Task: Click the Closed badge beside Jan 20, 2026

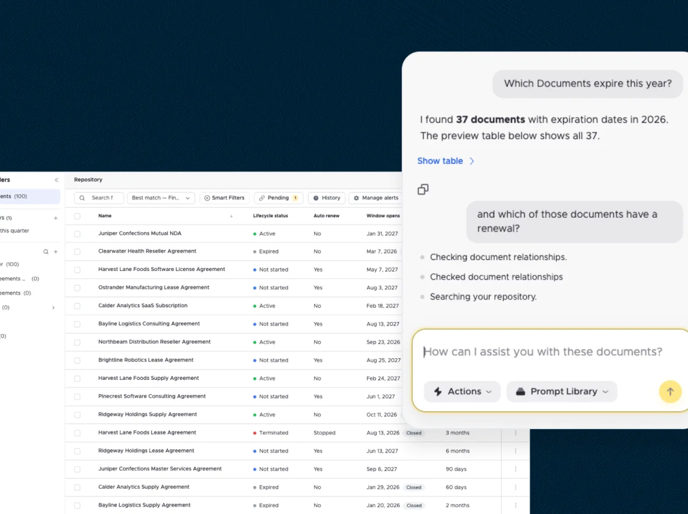Action: [414, 505]
